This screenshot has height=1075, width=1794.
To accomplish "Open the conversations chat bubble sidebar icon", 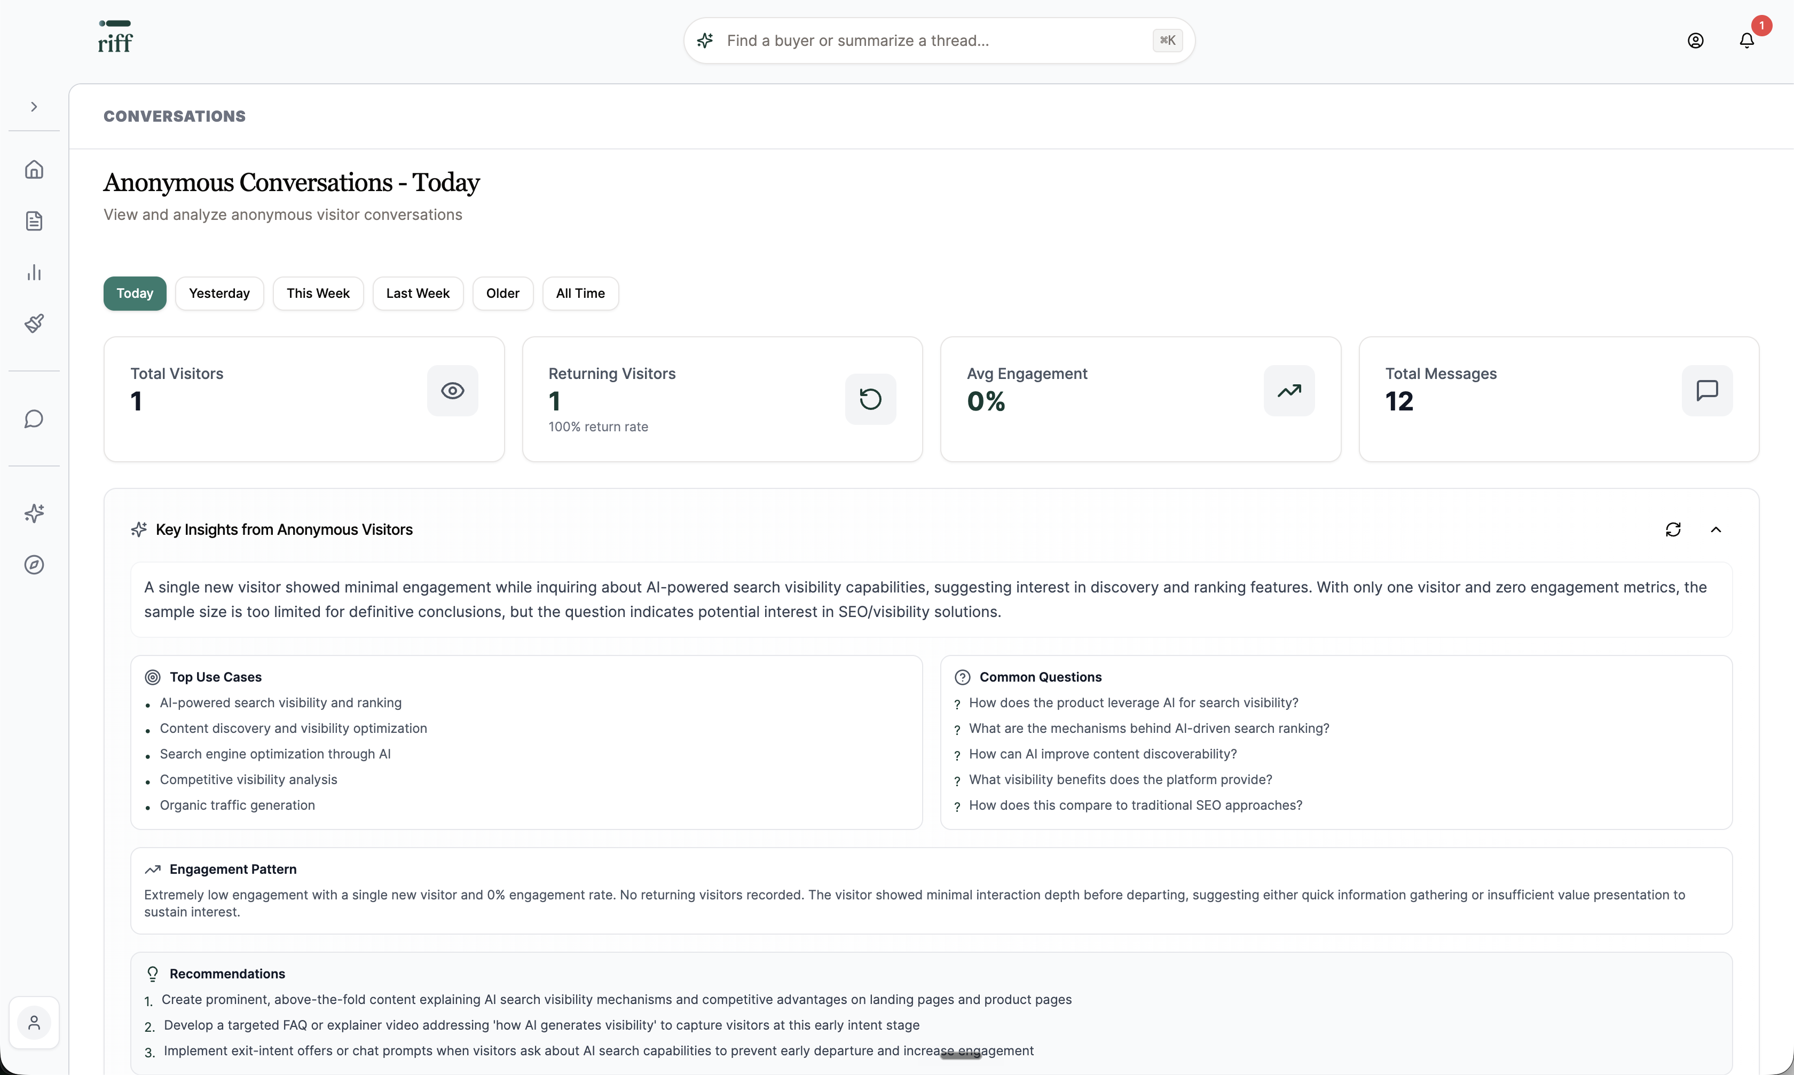I will (x=34, y=418).
